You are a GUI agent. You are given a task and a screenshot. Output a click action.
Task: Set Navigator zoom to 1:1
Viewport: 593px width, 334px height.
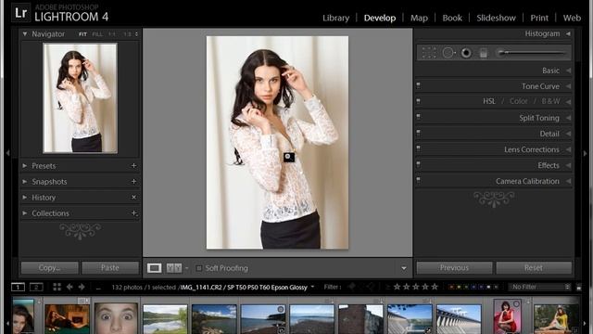coord(112,34)
